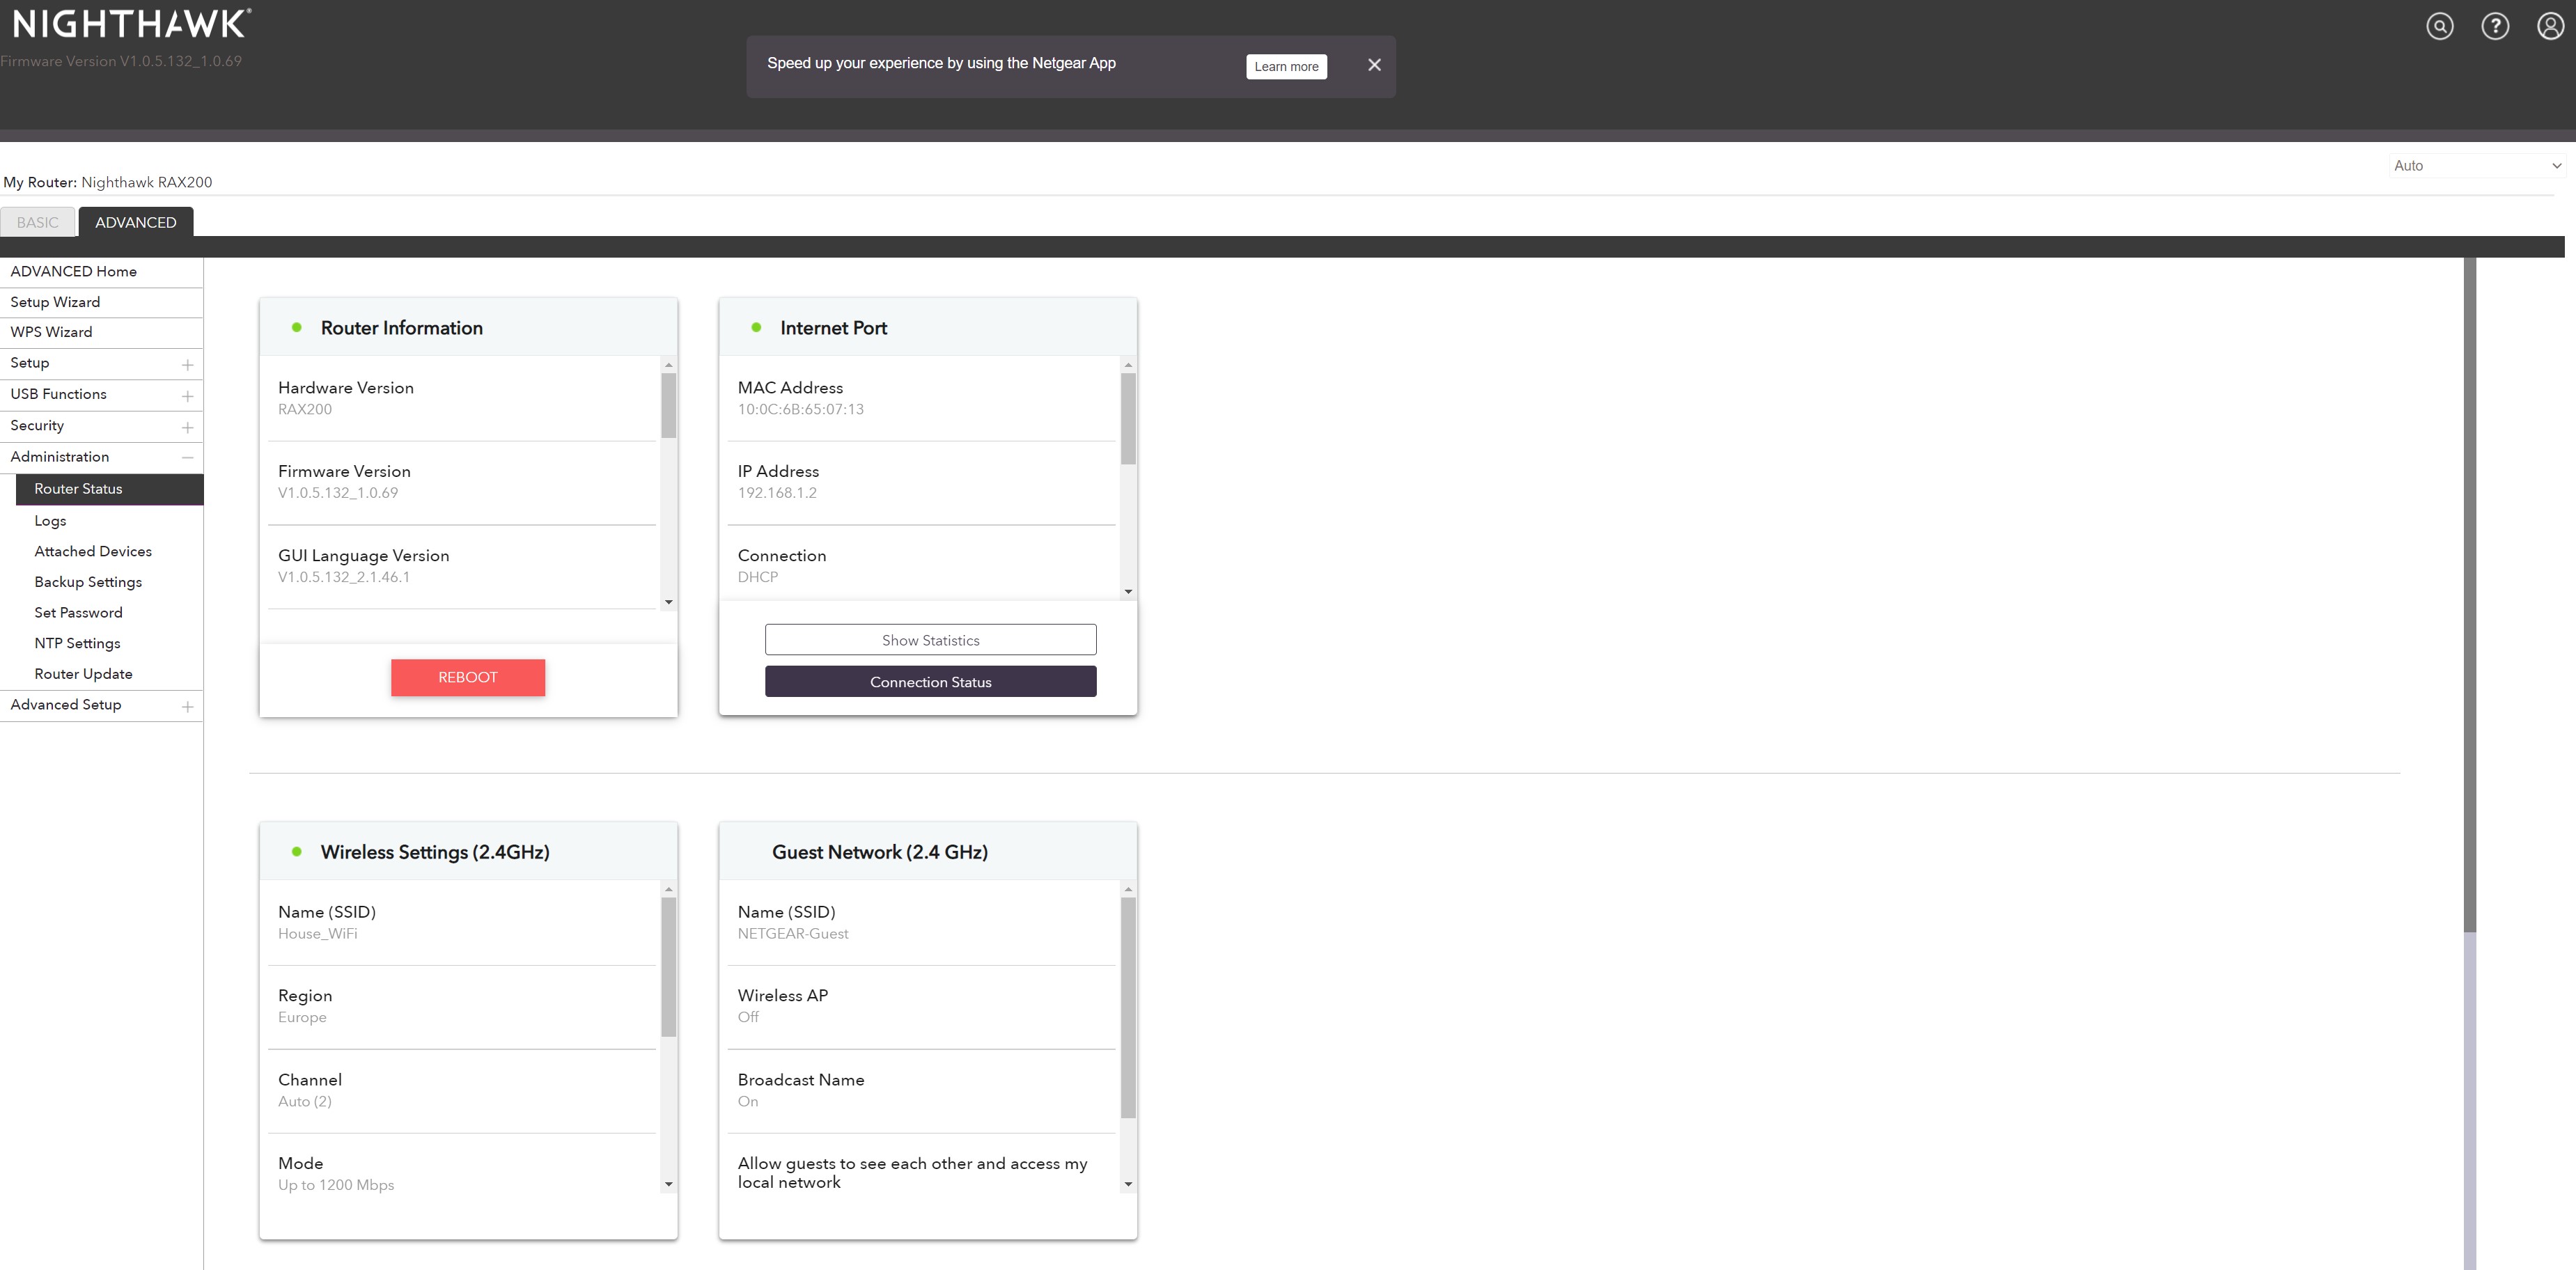The height and width of the screenshot is (1270, 2576).
Task: Open Set Password page
Action: (x=78, y=613)
